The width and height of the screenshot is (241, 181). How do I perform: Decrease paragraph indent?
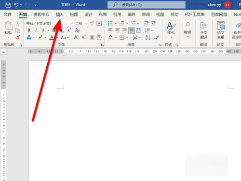(147, 23)
